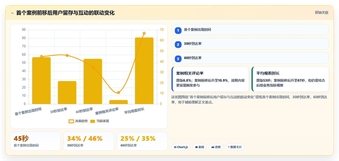
Task: Select the 首个案例出现时间 list row
Action: [x=250, y=30]
